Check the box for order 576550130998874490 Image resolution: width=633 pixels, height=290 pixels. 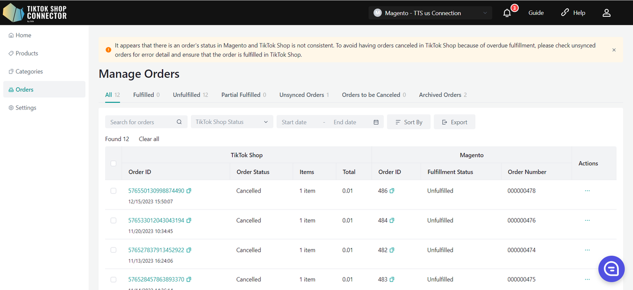click(113, 191)
